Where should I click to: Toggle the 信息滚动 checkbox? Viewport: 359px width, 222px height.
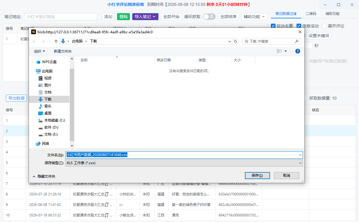pyautogui.click(x=299, y=26)
